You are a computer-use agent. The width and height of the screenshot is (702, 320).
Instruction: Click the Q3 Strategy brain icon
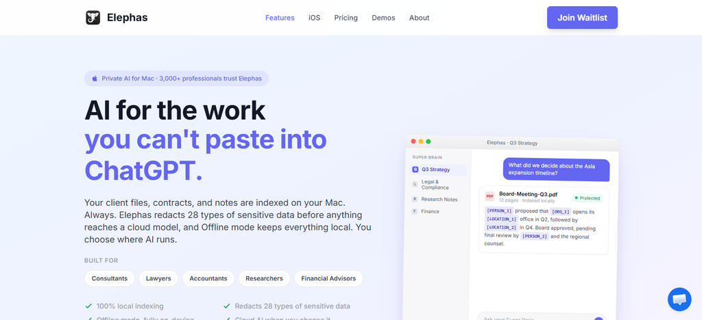pos(415,170)
